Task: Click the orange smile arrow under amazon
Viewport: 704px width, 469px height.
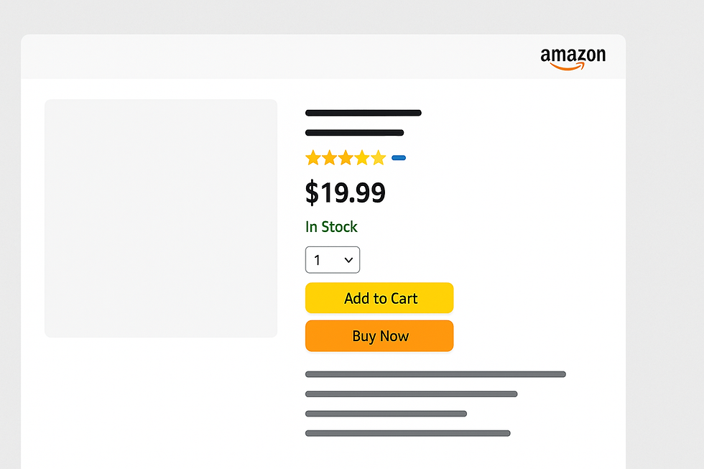Action: coord(568,66)
